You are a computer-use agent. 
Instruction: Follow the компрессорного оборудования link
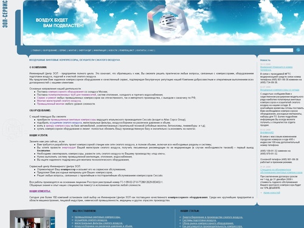click(x=66, y=92)
